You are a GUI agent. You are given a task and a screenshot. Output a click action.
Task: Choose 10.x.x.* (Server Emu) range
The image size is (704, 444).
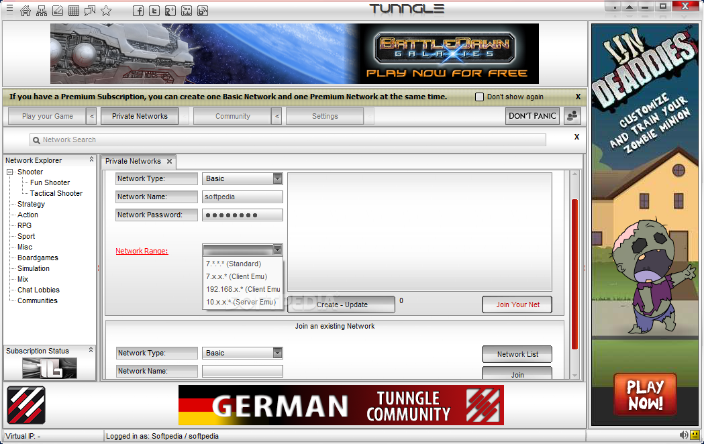tap(242, 302)
